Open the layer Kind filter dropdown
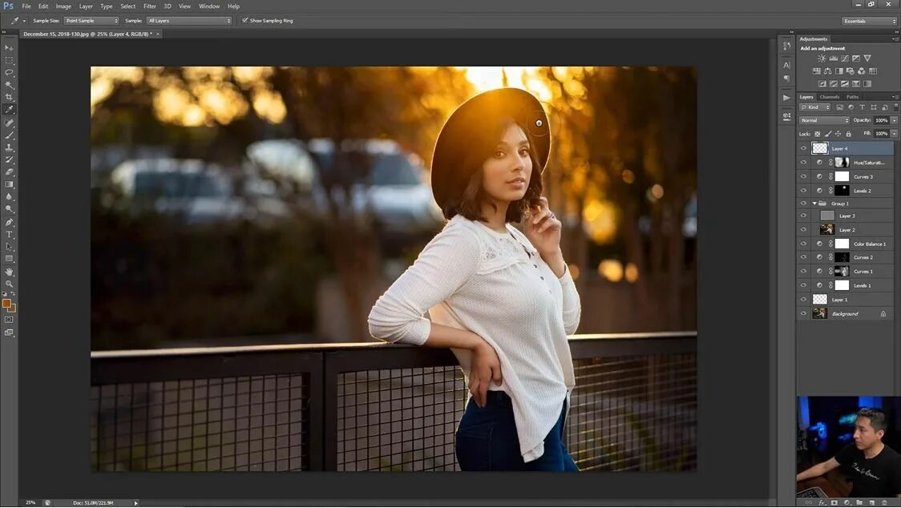The height and width of the screenshot is (508, 901). [x=814, y=107]
